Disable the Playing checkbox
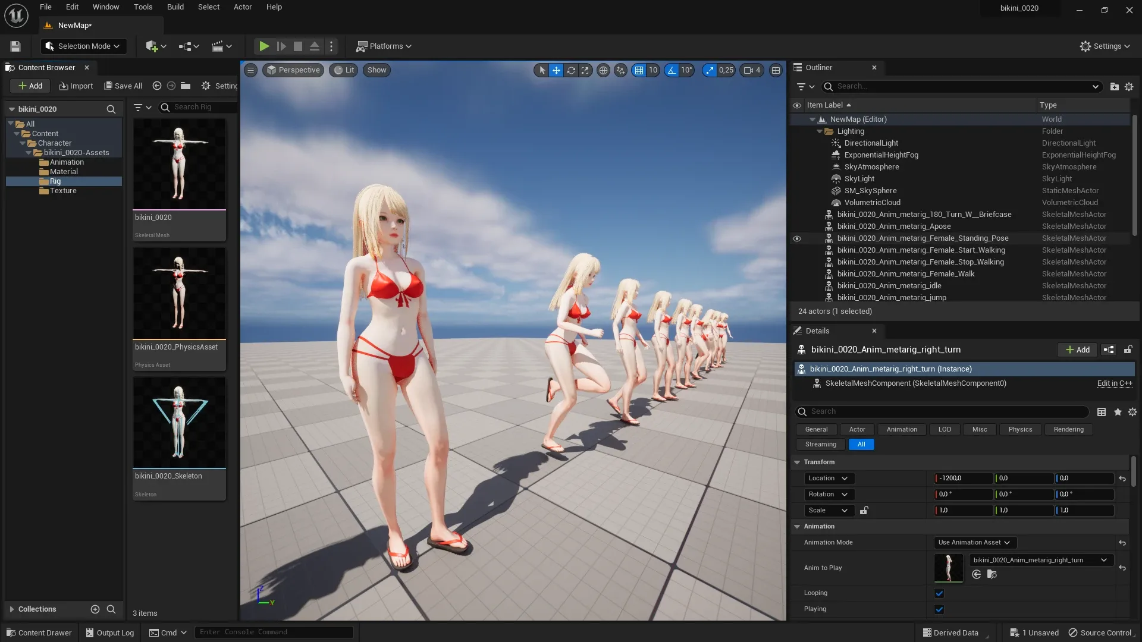Viewport: 1142px width, 642px height. [939, 609]
